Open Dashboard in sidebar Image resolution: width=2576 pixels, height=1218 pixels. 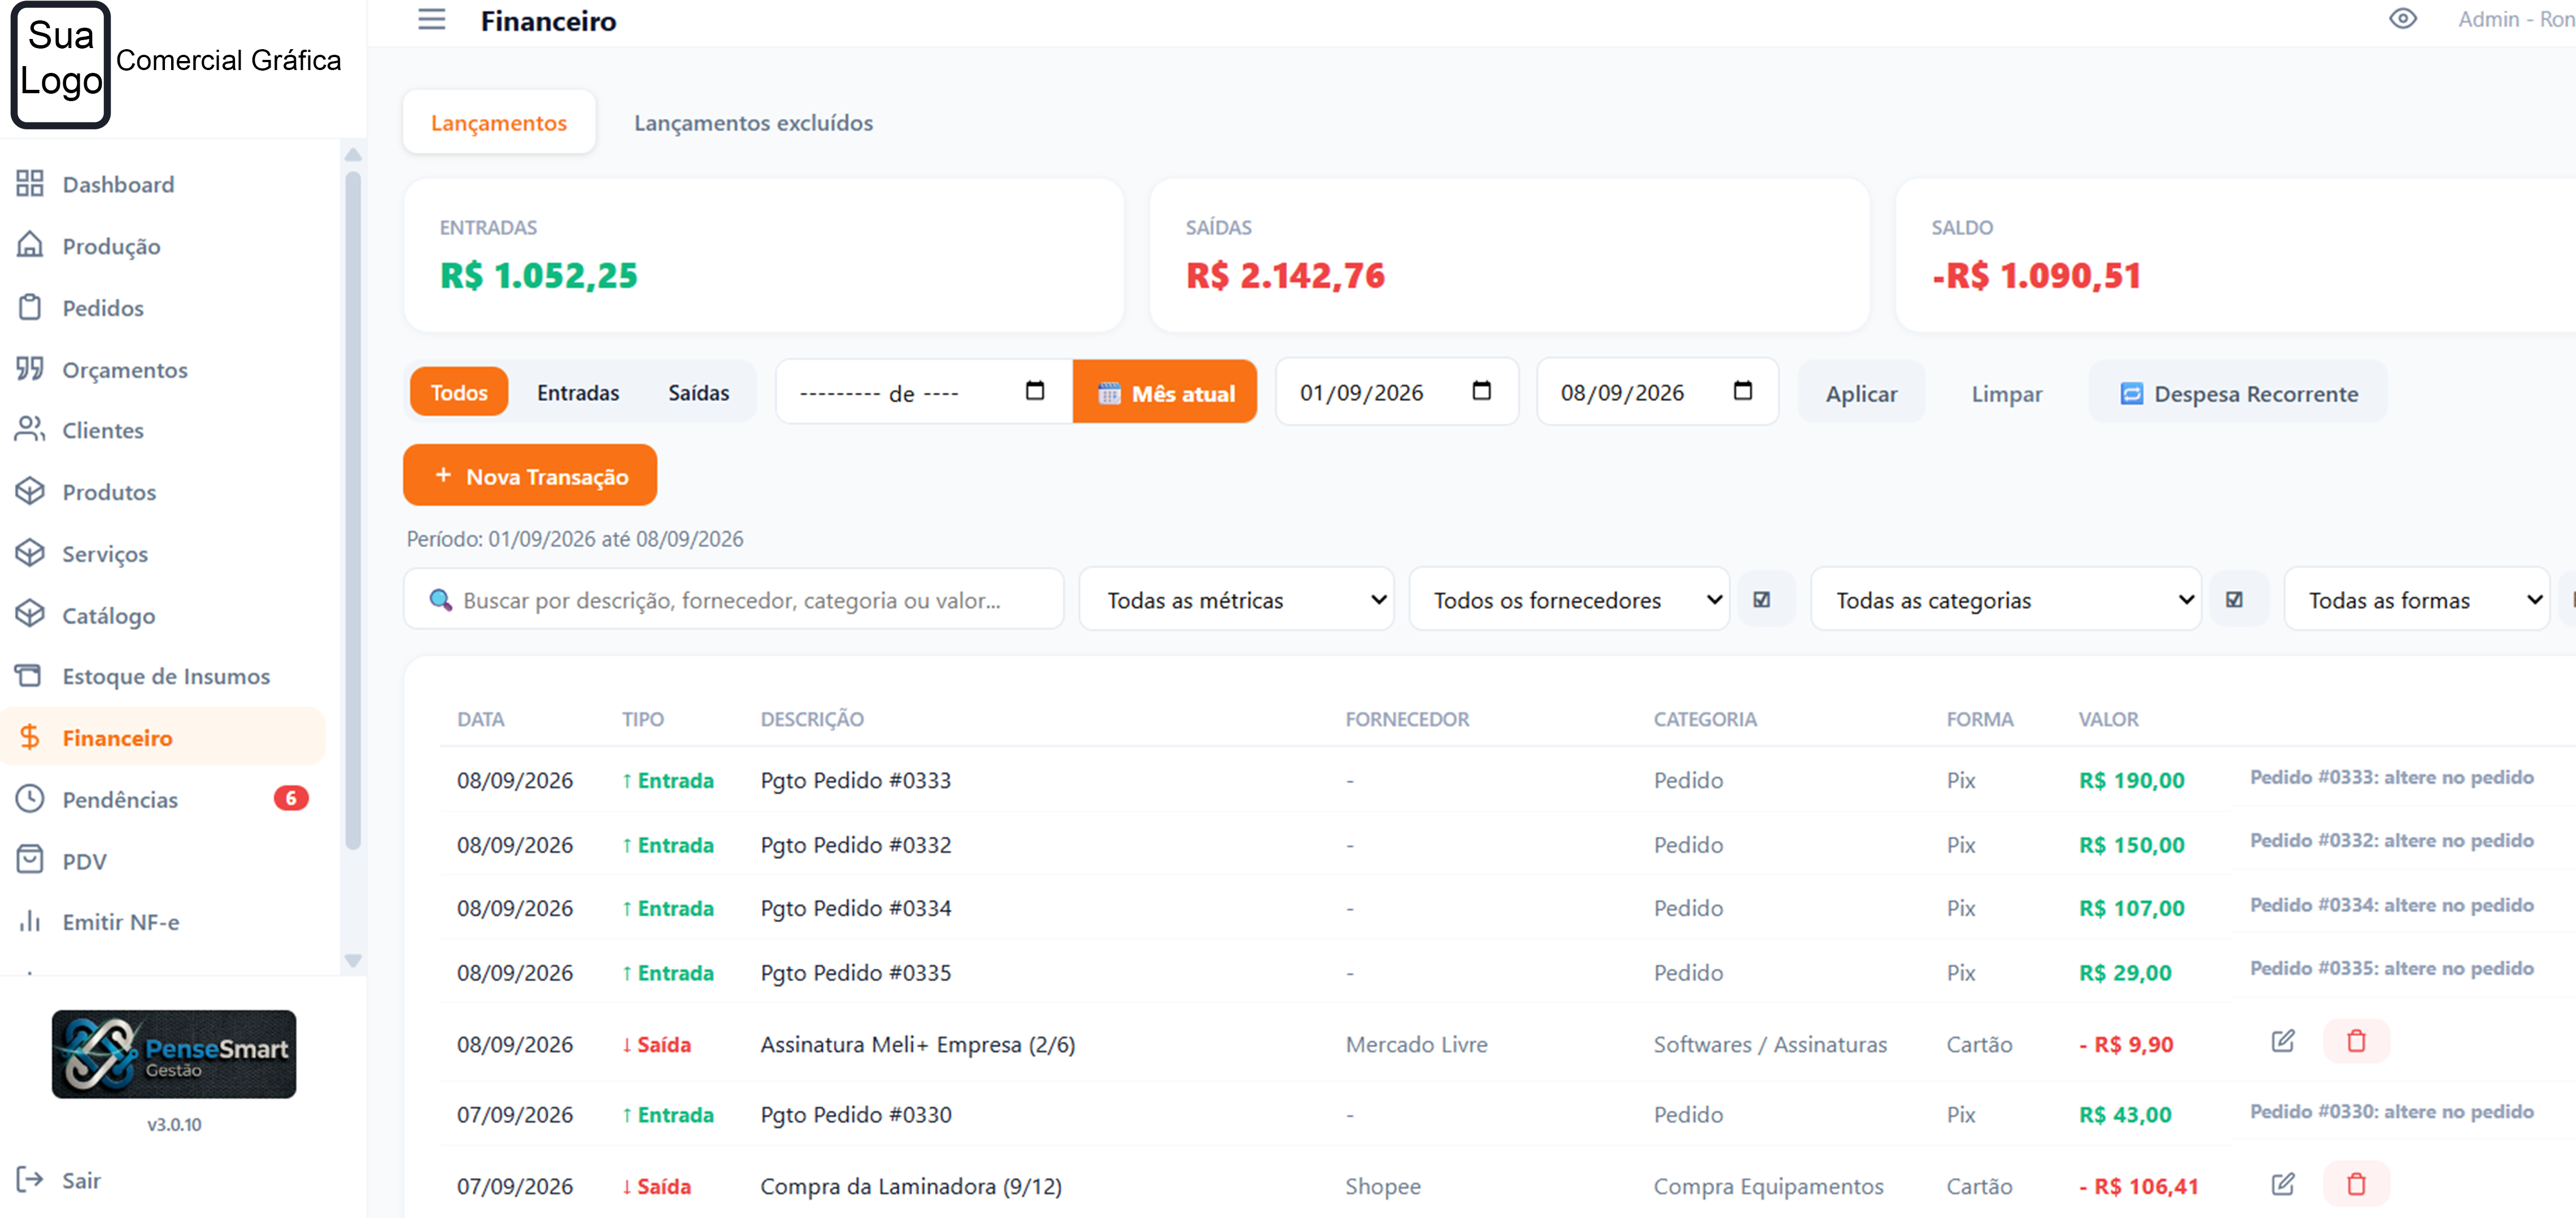click(118, 184)
